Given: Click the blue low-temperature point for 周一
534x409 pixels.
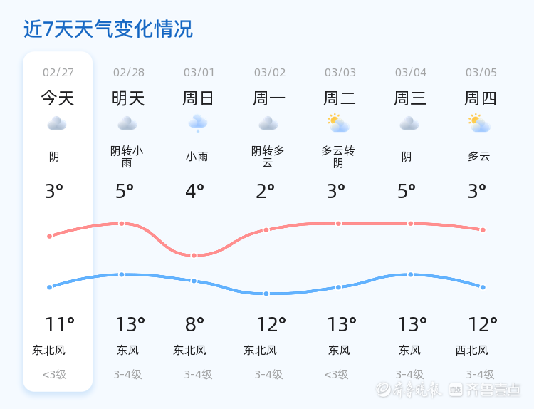Looking at the screenshot, I should (x=266, y=294).
